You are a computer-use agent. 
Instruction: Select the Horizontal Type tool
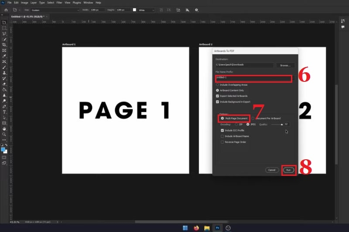click(4, 112)
